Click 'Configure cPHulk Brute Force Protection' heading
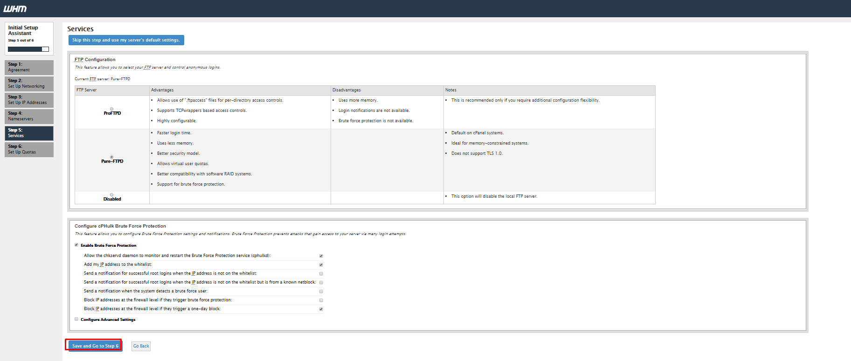Screen dimensions: 851x361 (x=120, y=226)
